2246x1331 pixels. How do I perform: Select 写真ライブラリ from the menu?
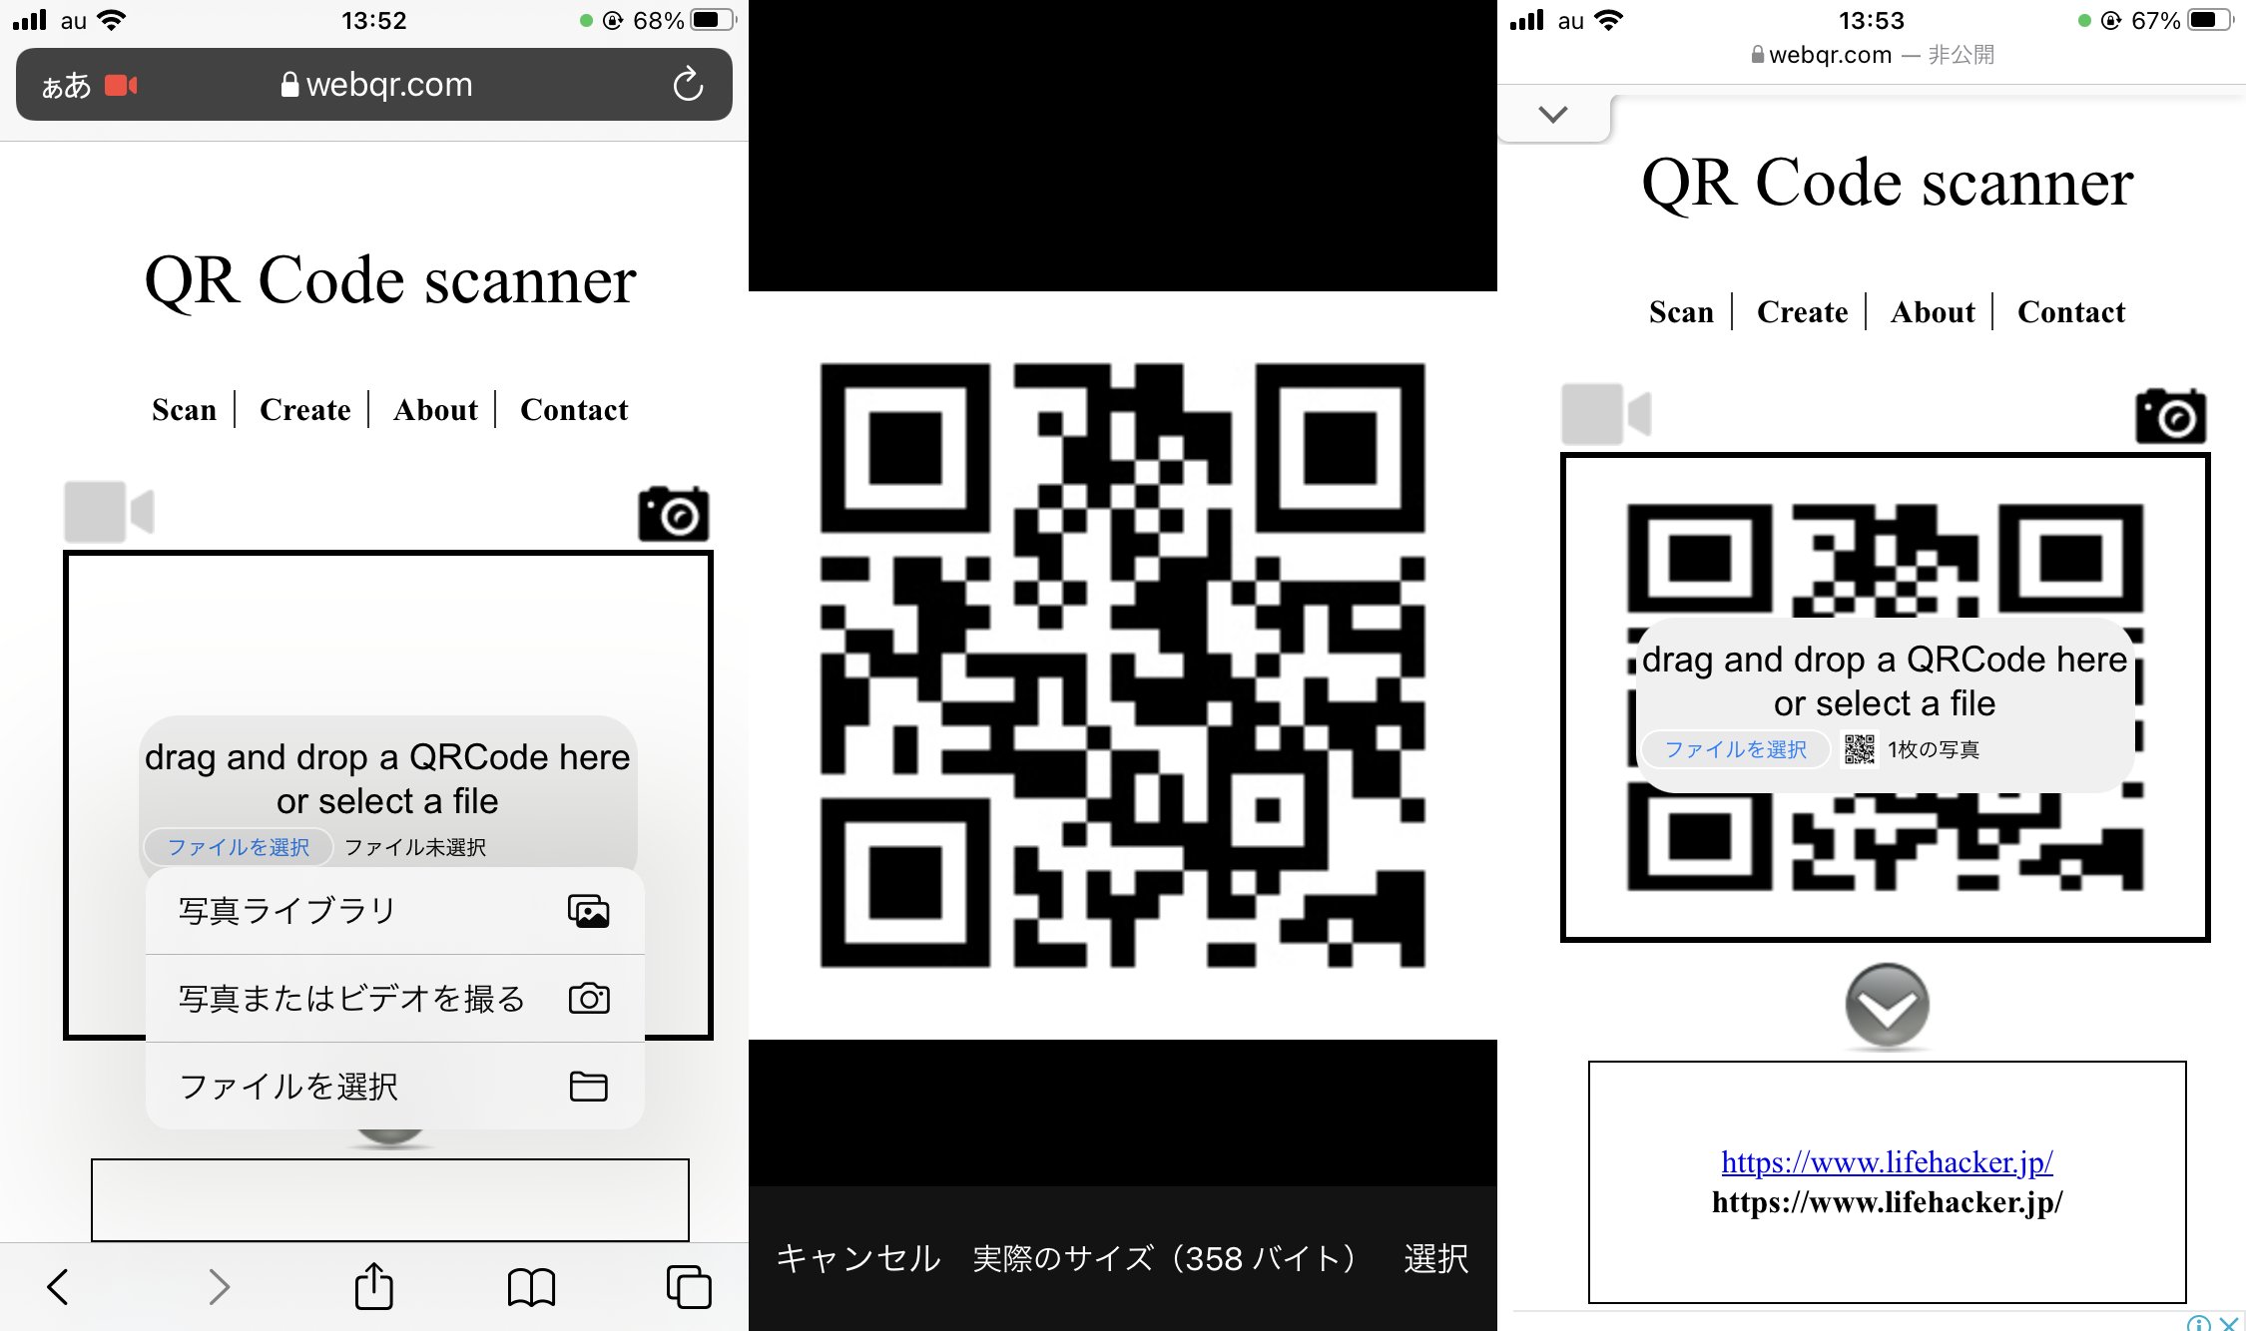[284, 910]
